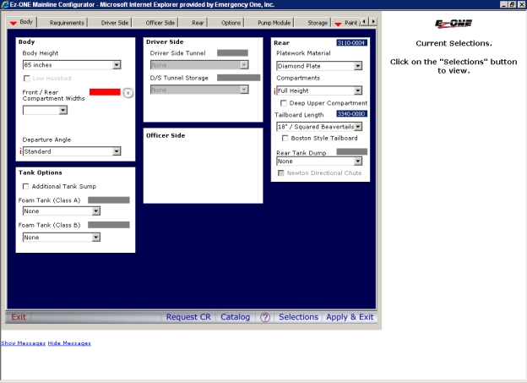Viewport: 527px width, 383px height.
Task: Click the Current Selections heading text
Action: [x=454, y=43]
